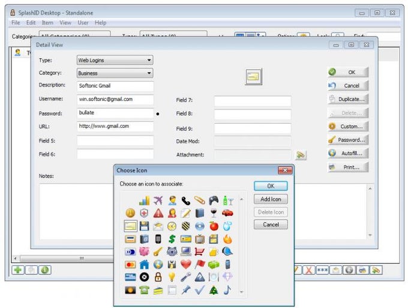
Task: Open the Type dropdown showing Web Logins
Action: tap(115, 60)
